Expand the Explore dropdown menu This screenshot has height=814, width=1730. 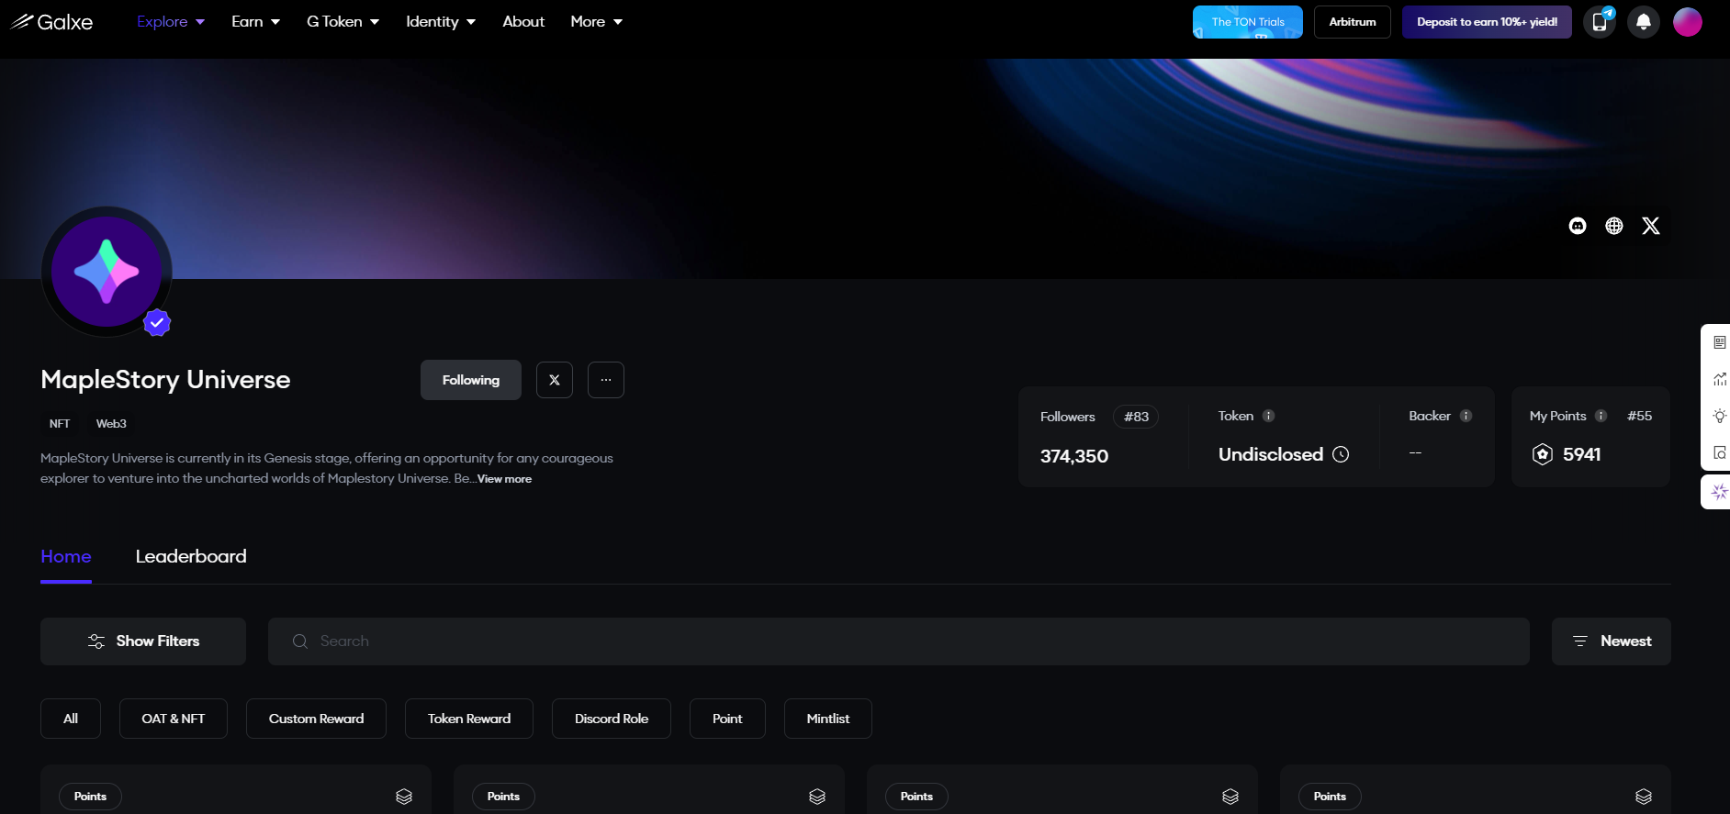click(171, 21)
